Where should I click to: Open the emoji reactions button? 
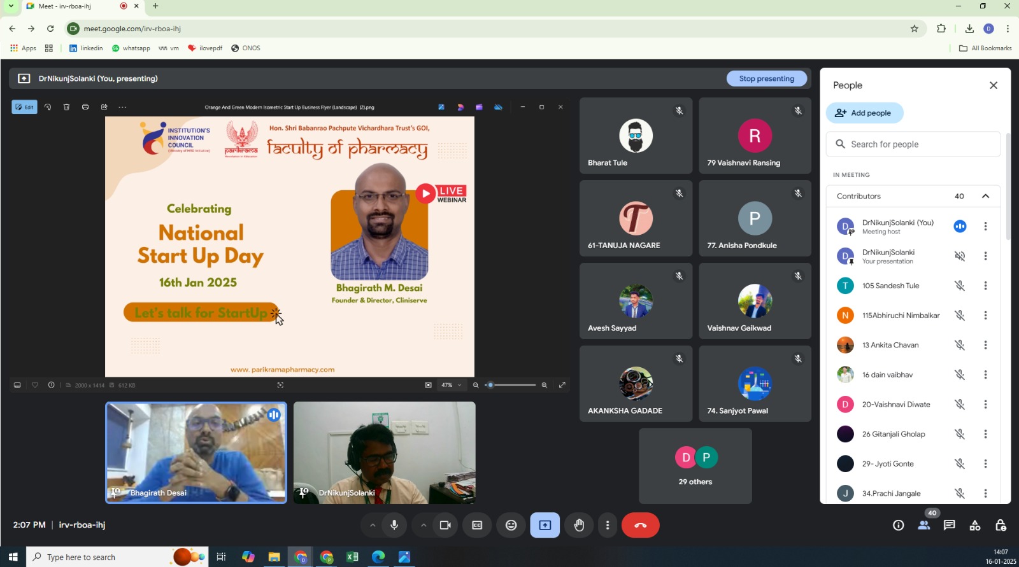(x=511, y=525)
